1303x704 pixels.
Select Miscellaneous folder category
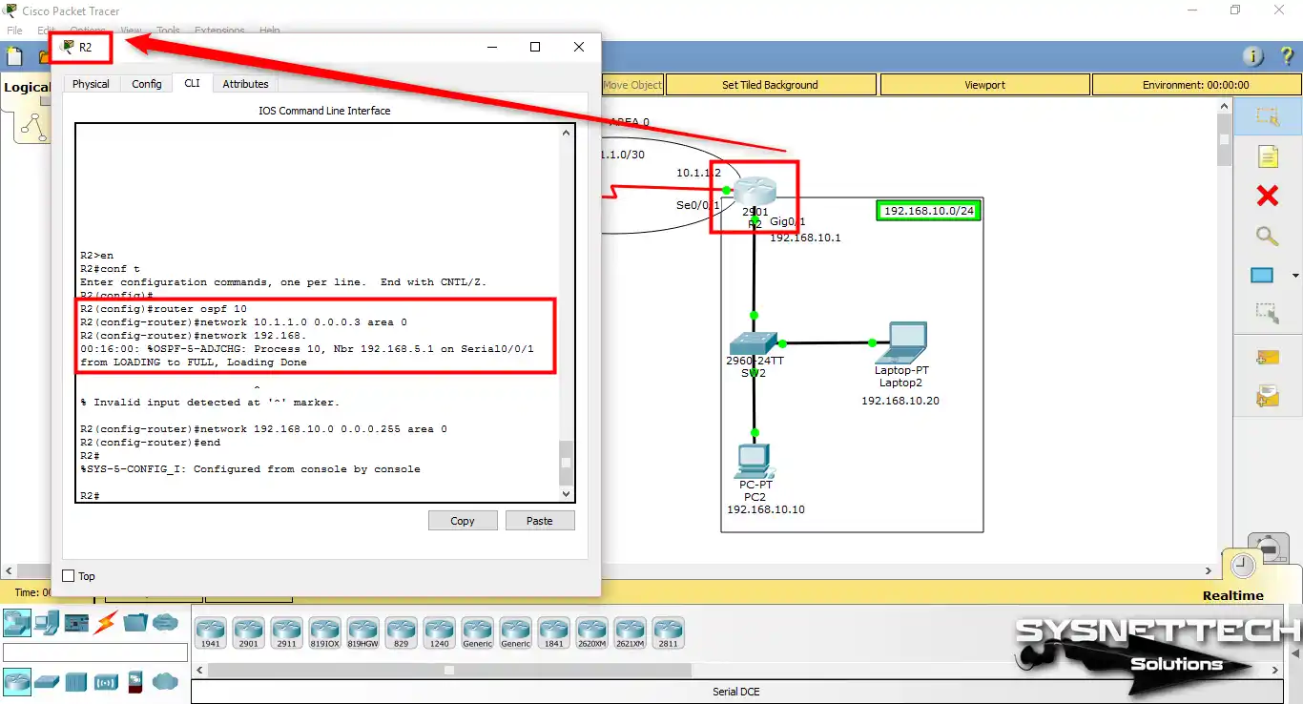click(134, 623)
